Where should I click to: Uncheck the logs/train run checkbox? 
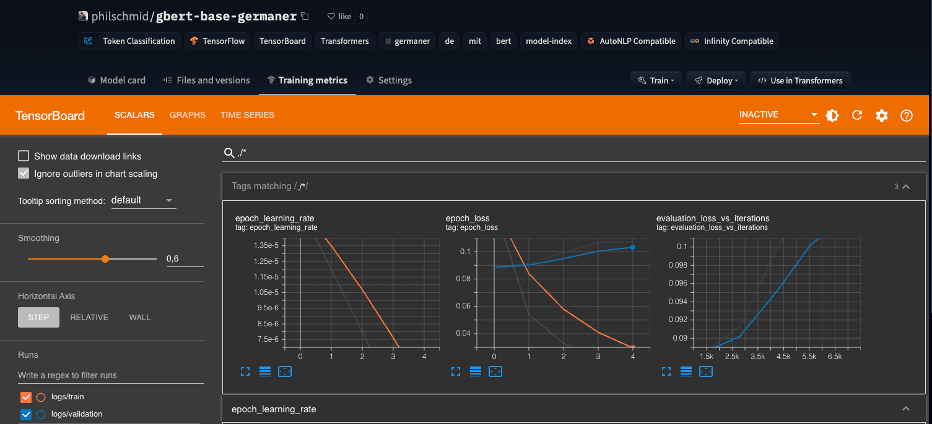point(26,397)
